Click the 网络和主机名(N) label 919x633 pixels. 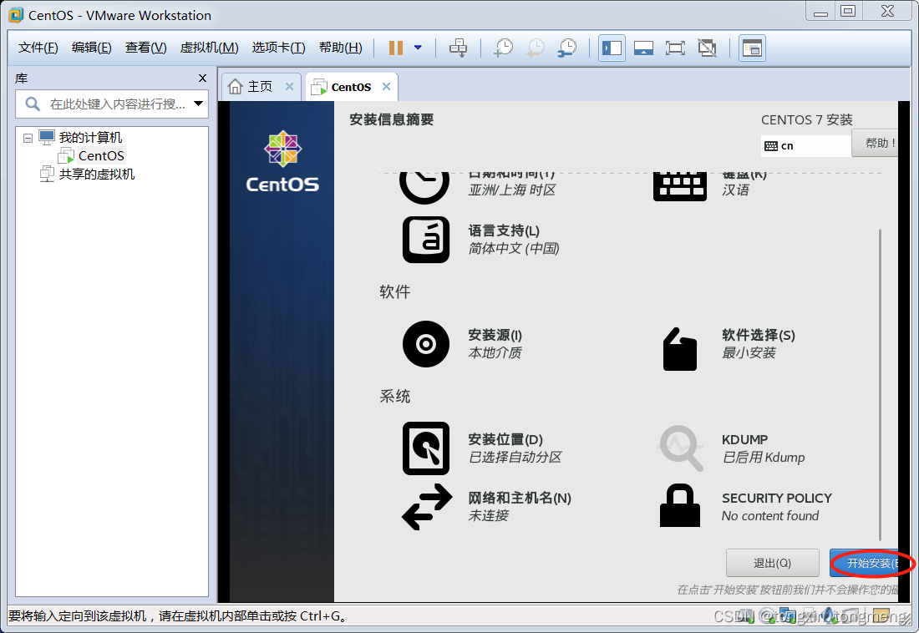click(520, 499)
